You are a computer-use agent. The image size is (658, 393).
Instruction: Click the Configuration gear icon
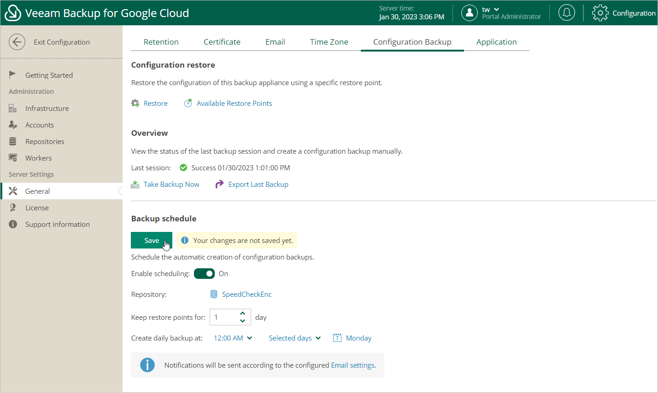tap(600, 13)
